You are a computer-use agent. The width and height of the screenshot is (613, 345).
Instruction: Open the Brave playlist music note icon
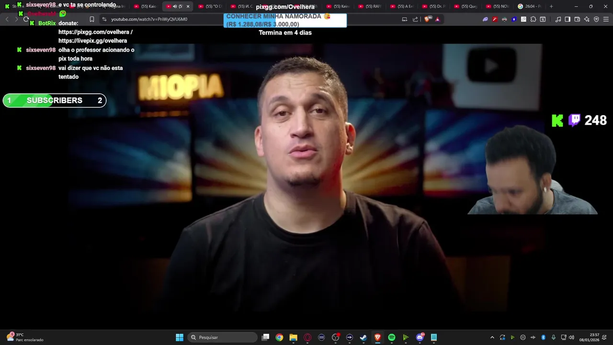click(x=558, y=19)
